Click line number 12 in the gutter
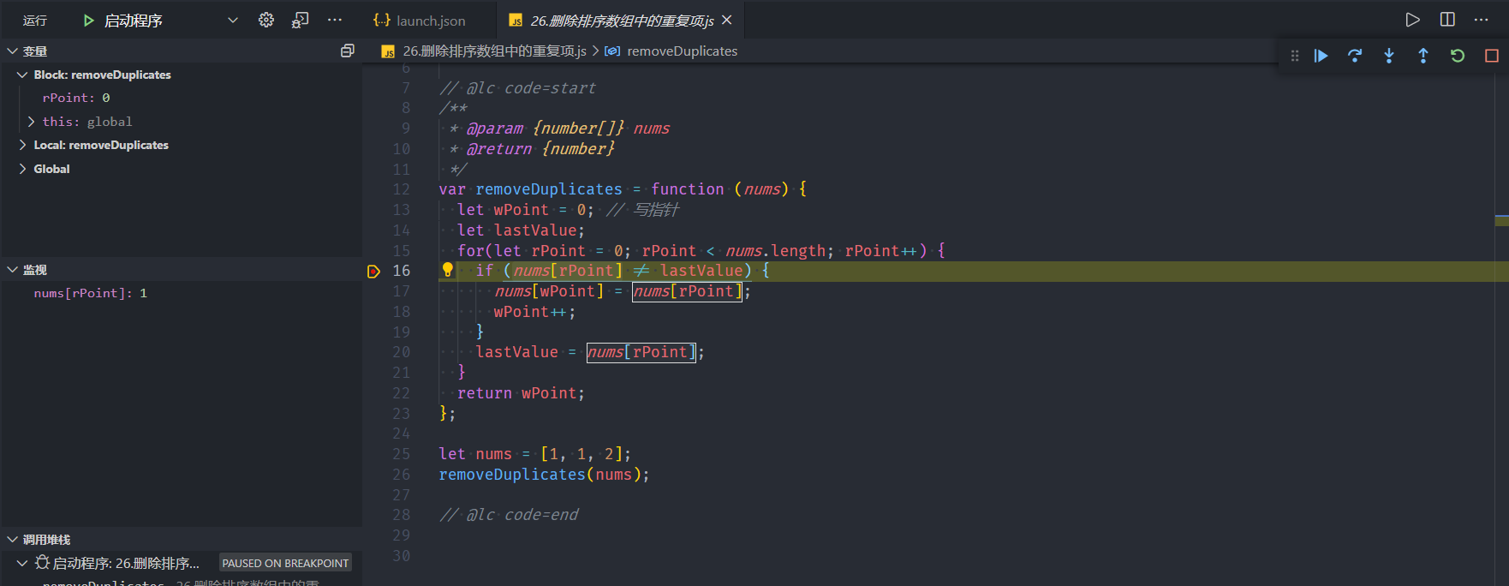 [402, 189]
